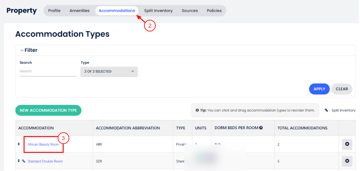360x171 pixels.
Task: Click the info icon in the Tip box
Action: [197, 110]
